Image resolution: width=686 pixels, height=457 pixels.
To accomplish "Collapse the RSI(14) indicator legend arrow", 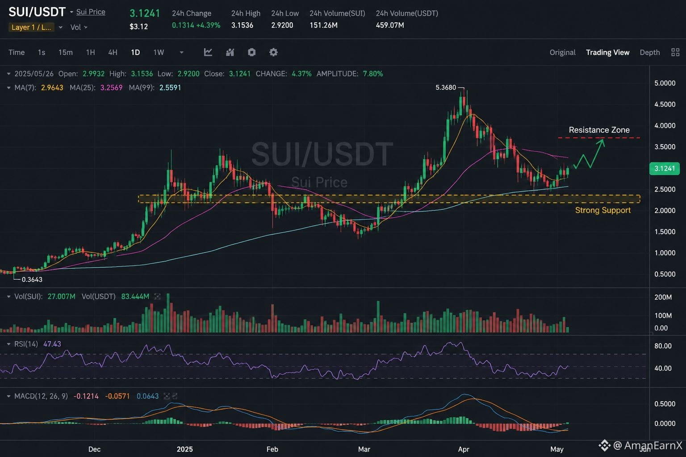I will tap(9, 344).
